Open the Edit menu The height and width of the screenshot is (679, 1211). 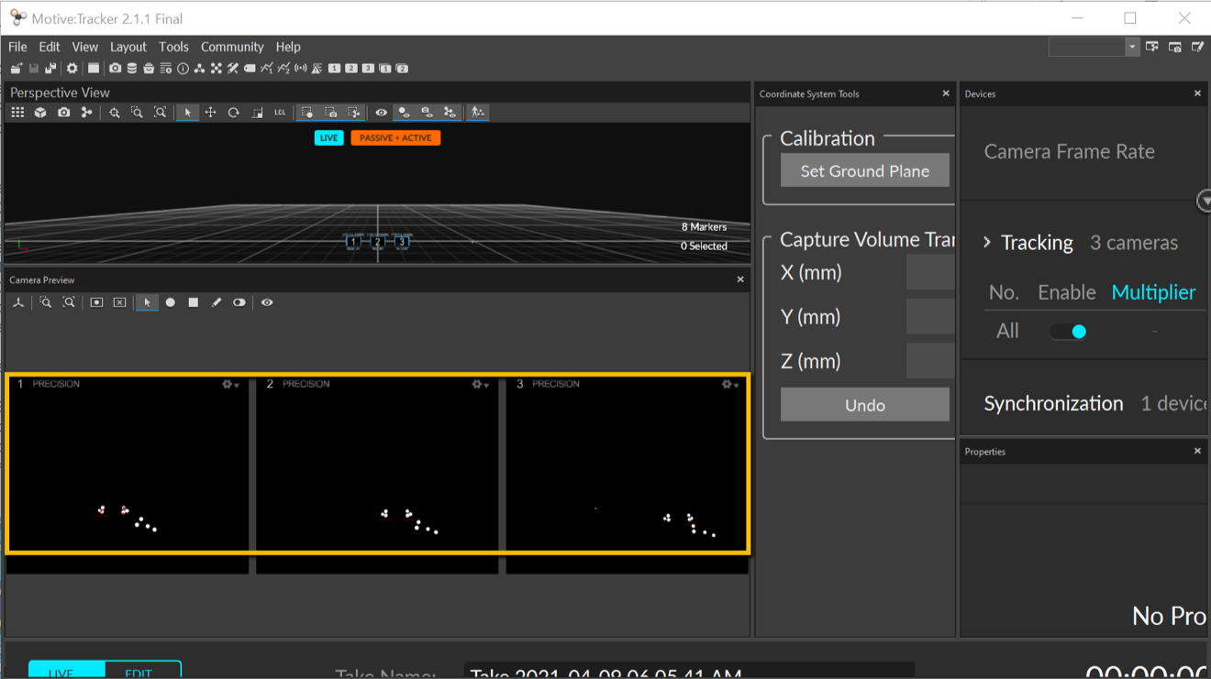[50, 47]
